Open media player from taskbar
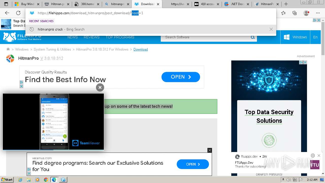 [37, 180]
